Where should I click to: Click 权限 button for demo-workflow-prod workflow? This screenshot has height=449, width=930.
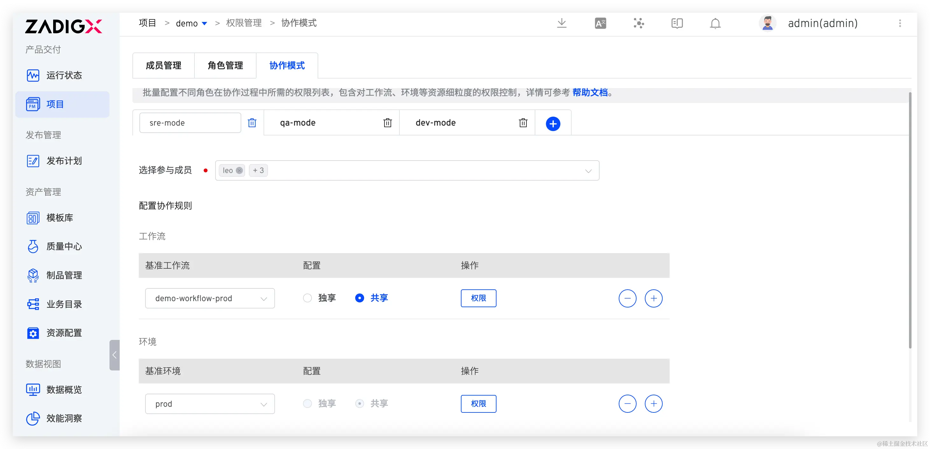[x=478, y=298]
